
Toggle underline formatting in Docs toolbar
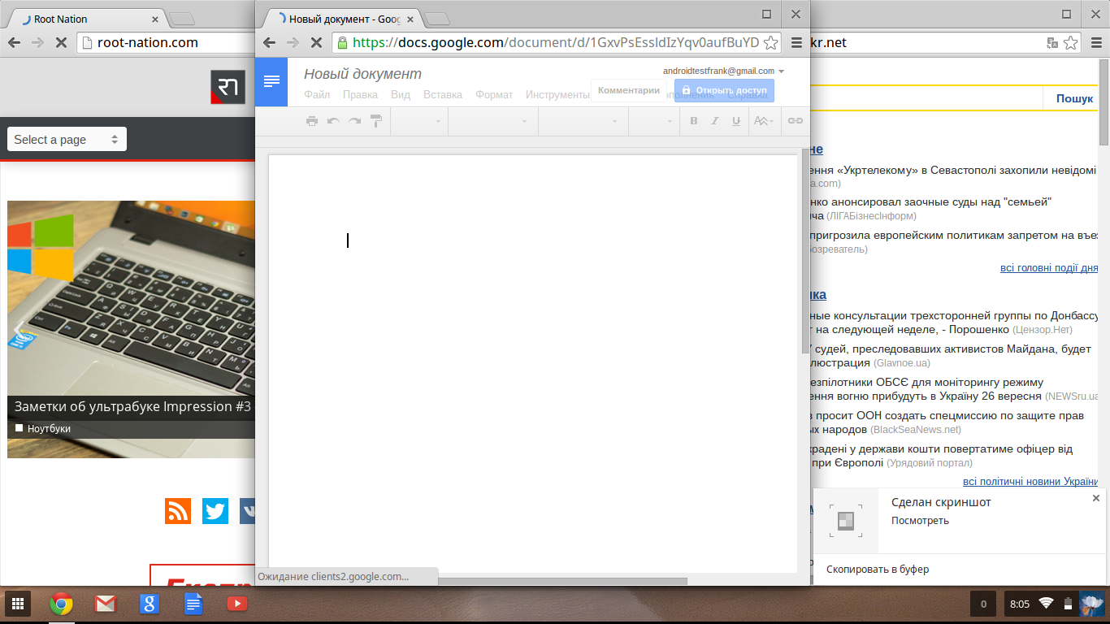click(x=736, y=121)
